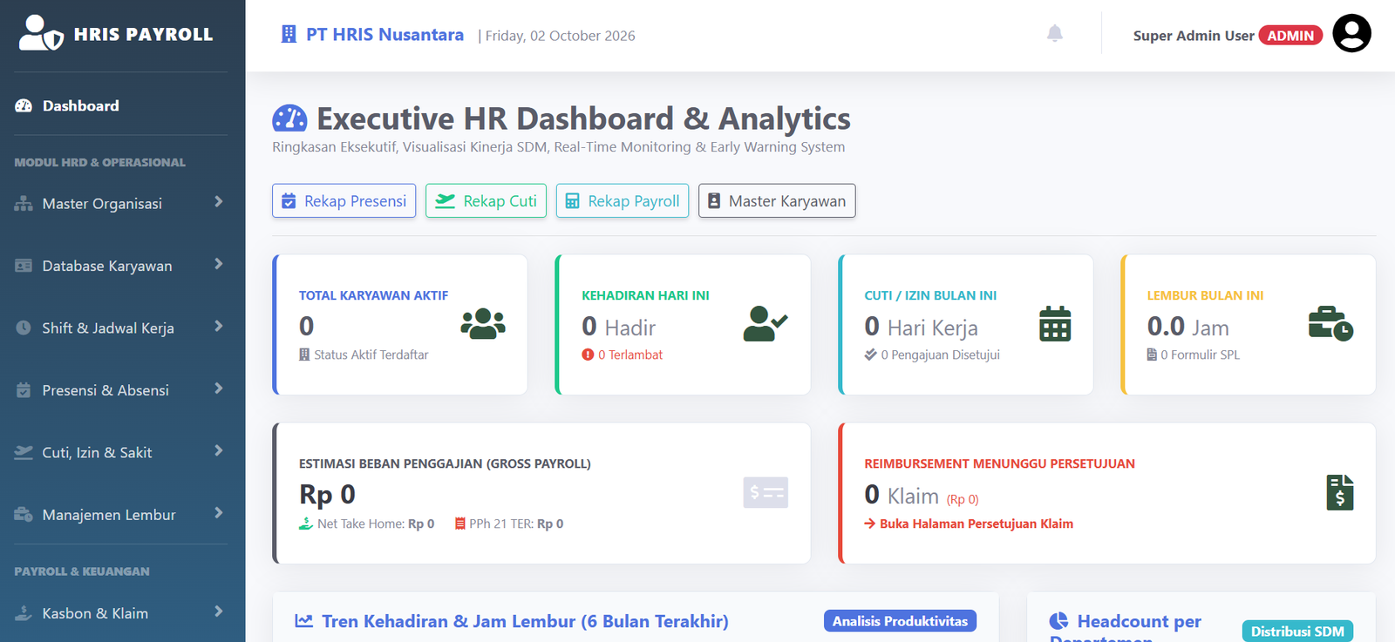The image size is (1395, 642).
Task: Click the building icon beside PT HRIS Nusantara
Action: pos(289,34)
